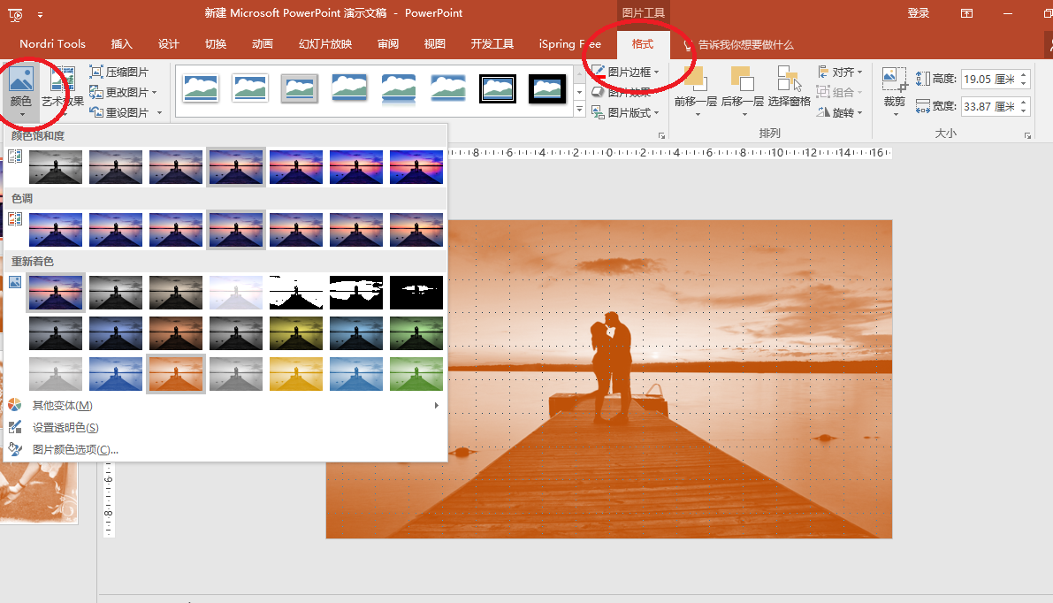Switch to the 格式 format tab
Viewport: 1053px width, 603px height.
click(643, 43)
